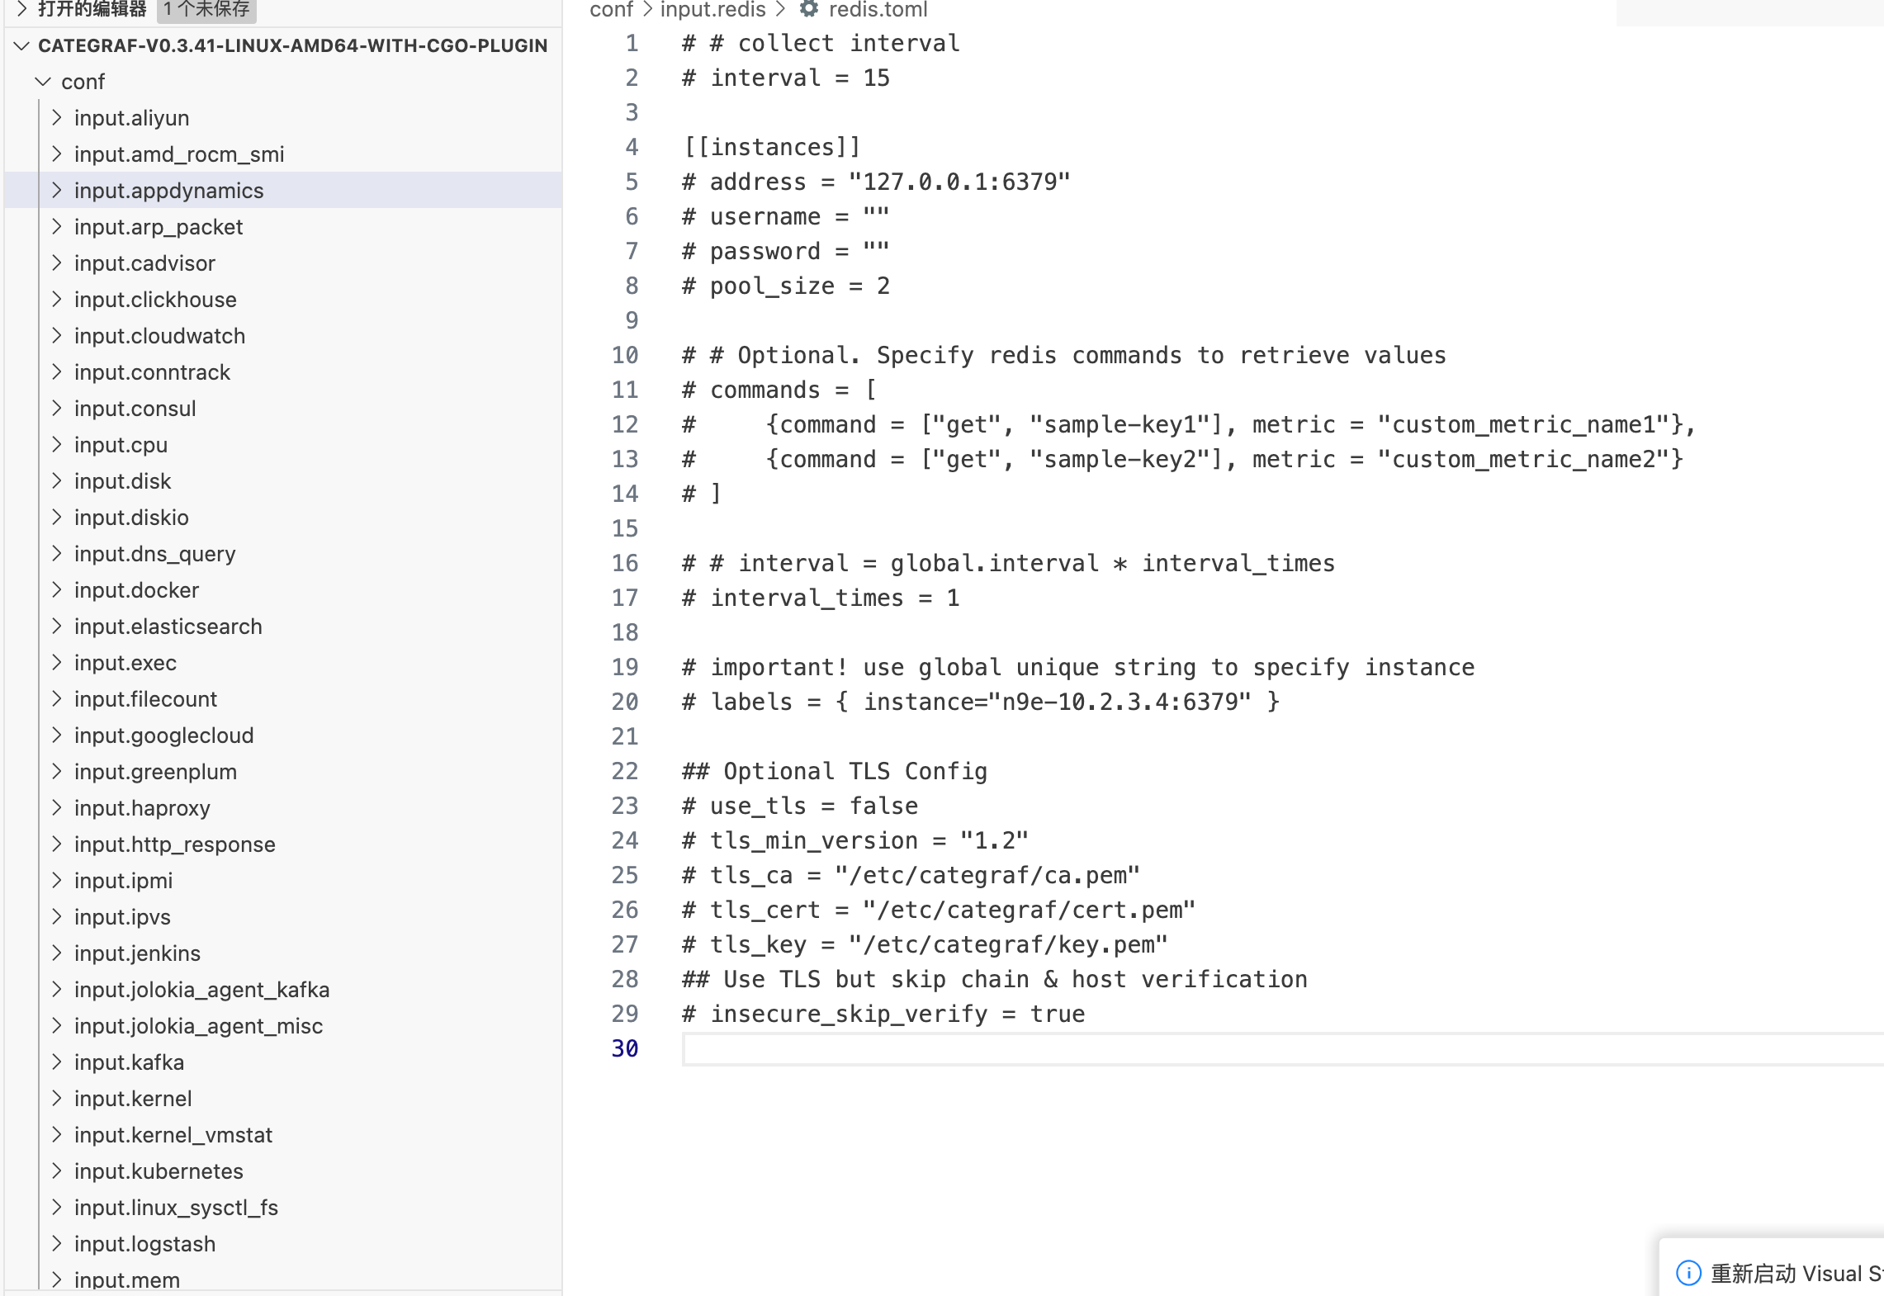Image resolution: width=1884 pixels, height=1296 pixels.
Task: Click gear icon beside redis.toml breadcrumb
Action: tap(809, 9)
